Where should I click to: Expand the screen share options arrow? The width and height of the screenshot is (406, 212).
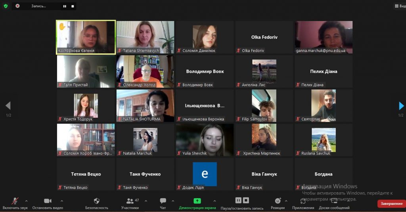click(214, 201)
